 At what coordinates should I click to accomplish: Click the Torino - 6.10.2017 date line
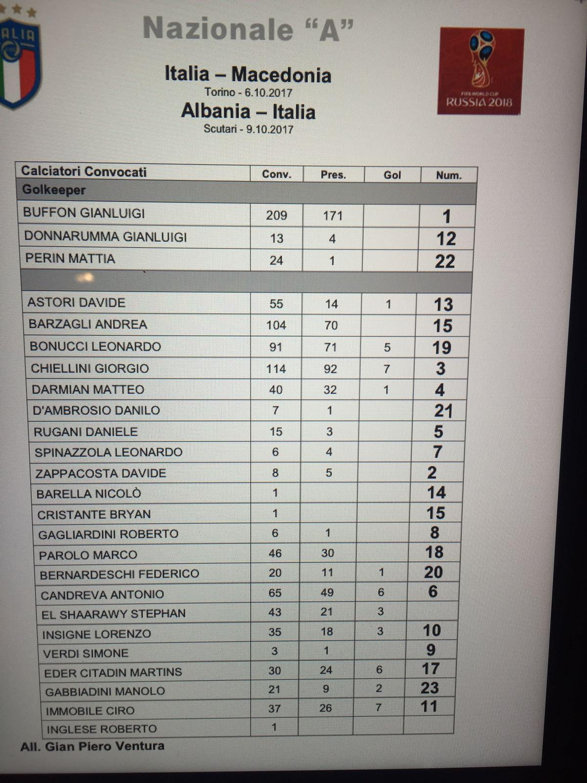(x=248, y=92)
